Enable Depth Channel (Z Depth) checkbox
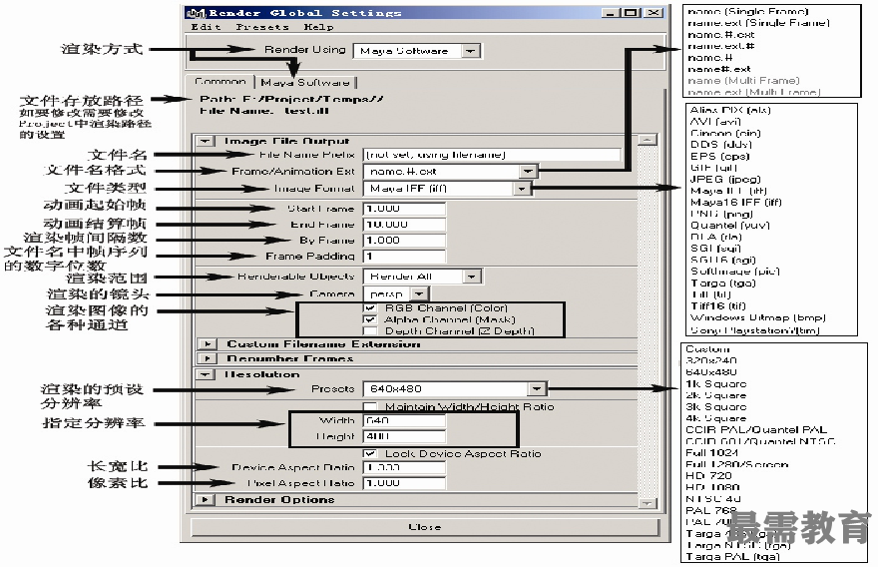878x567 pixels. click(370, 331)
